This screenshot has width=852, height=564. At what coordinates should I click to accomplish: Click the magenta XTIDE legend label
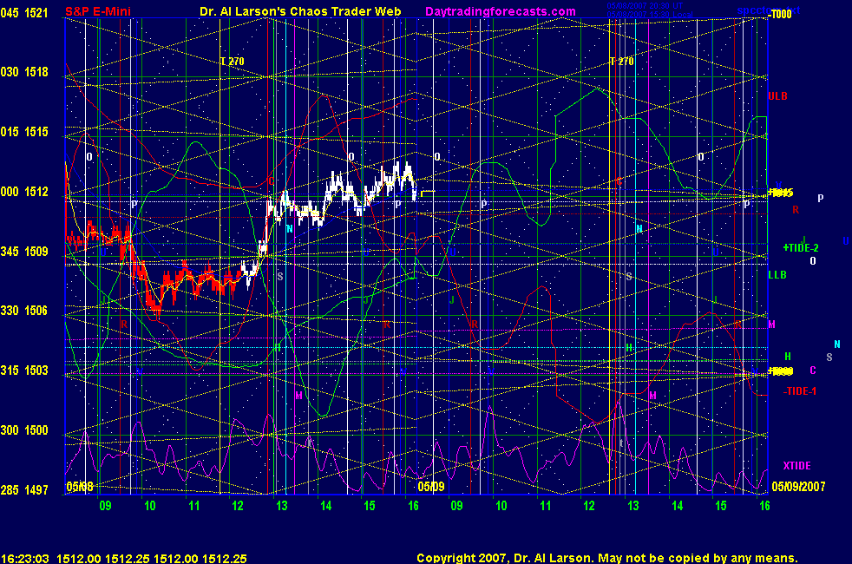click(796, 466)
